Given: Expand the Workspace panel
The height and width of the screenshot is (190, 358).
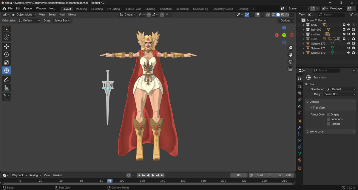Looking at the screenshot, I should [x=316, y=131].
